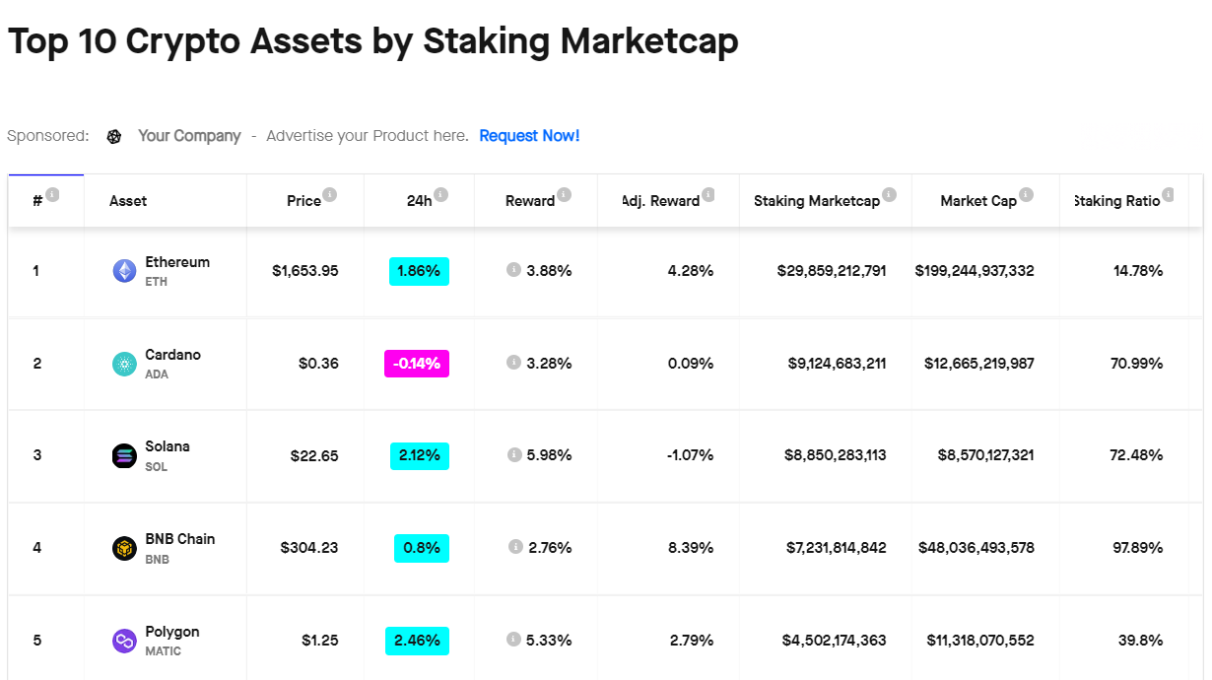Image resolution: width=1212 pixels, height=680 pixels.
Task: Click the 24h column header
Action: pos(420,201)
